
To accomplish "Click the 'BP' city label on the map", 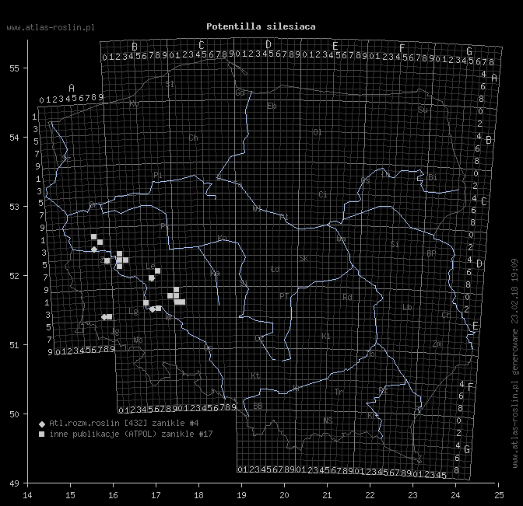I will [x=431, y=254].
